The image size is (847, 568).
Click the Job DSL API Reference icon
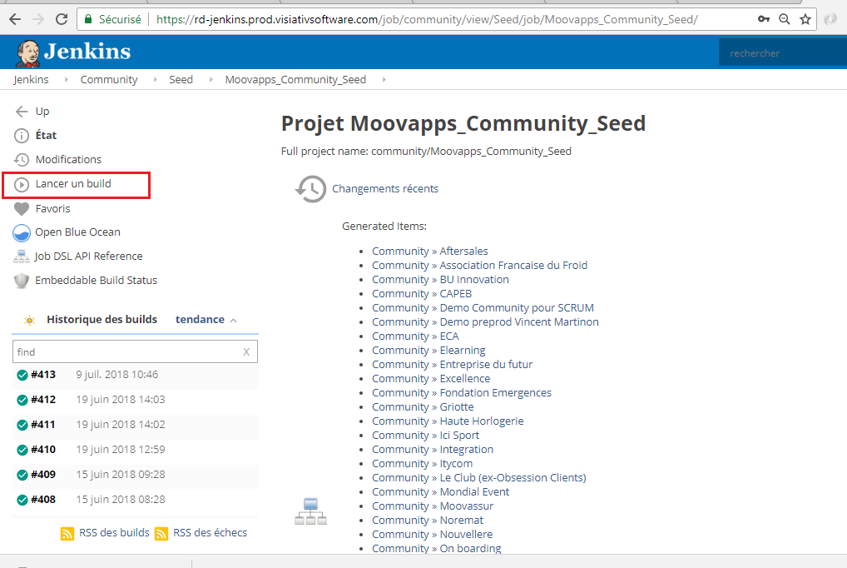(22, 257)
